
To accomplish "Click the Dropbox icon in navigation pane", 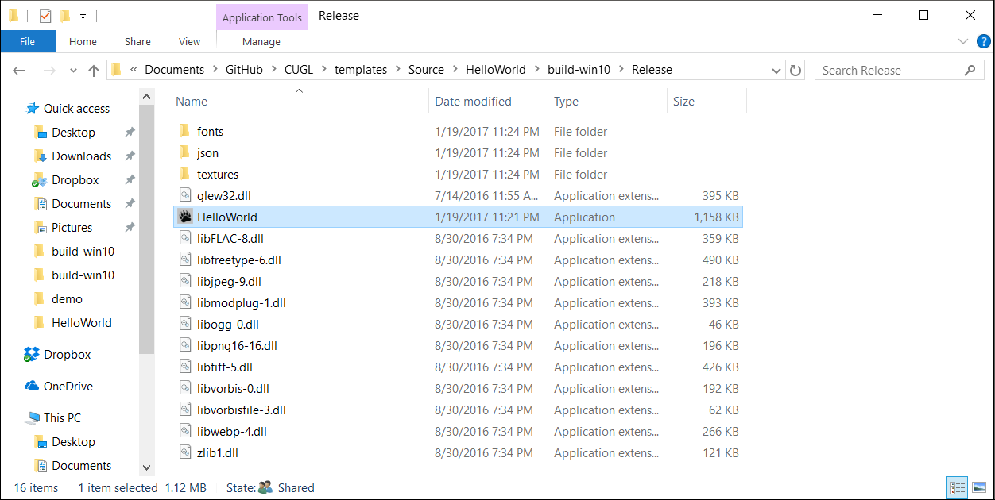I will 32,355.
